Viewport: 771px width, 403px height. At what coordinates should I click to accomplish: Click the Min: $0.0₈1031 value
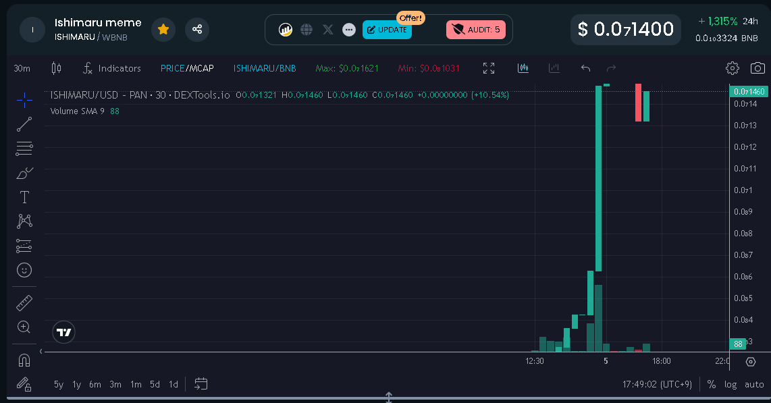(429, 68)
